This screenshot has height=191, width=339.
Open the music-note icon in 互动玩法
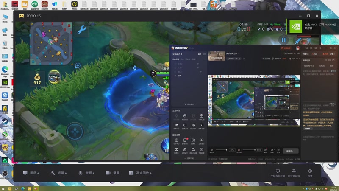coord(201,126)
